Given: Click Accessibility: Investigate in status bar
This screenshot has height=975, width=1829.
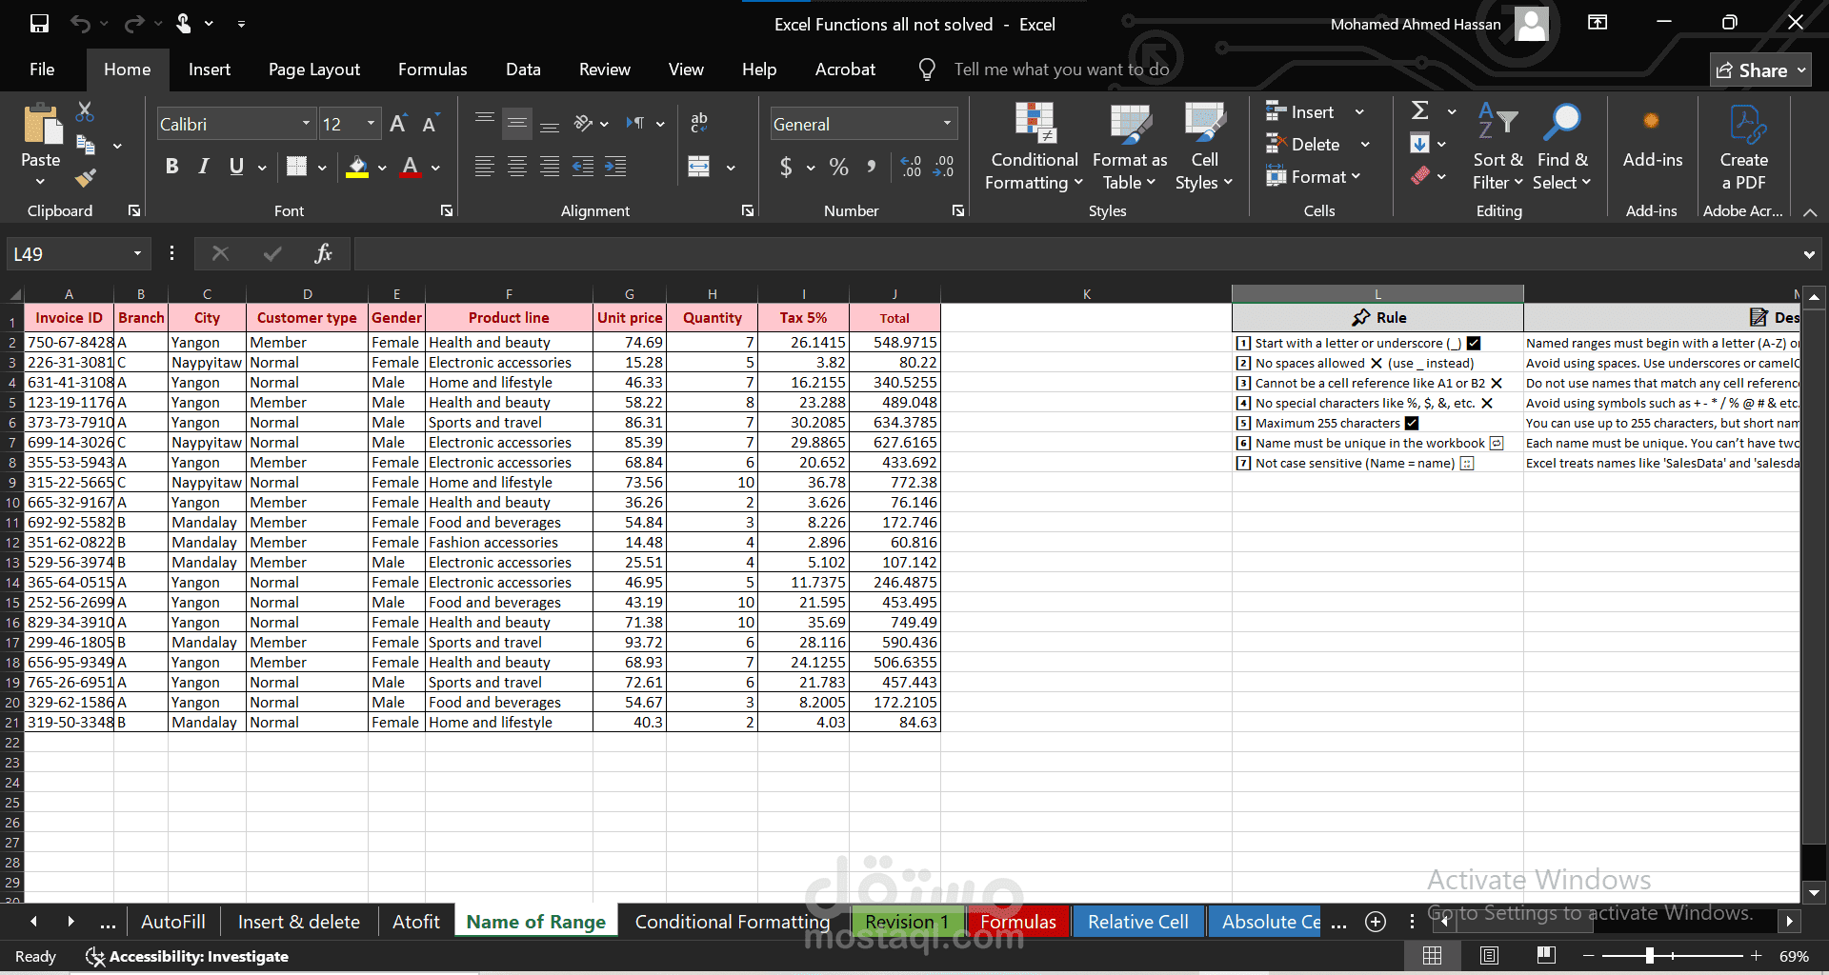Looking at the screenshot, I should coord(188,956).
